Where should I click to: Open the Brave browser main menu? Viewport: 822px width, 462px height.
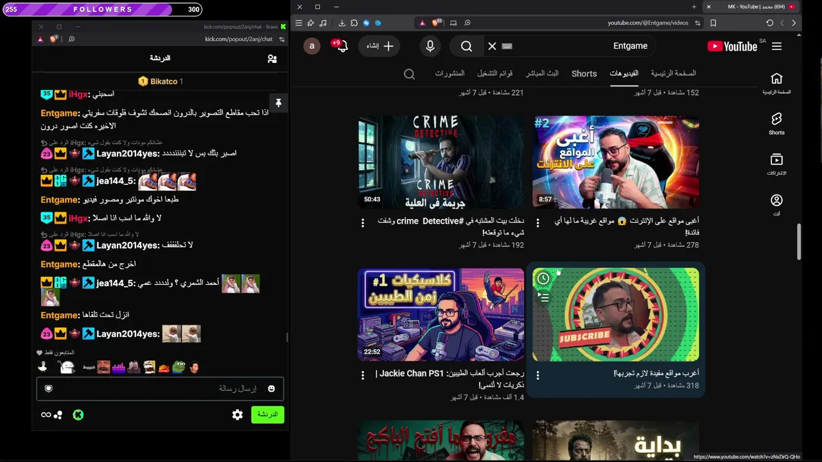[x=299, y=23]
